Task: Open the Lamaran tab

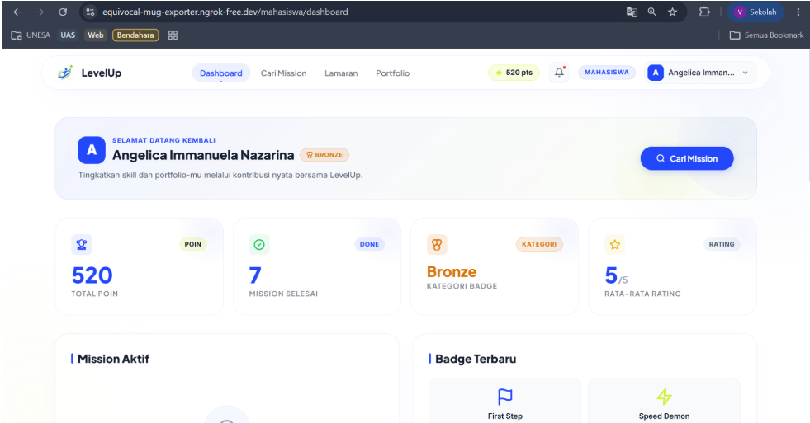Action: 341,73
